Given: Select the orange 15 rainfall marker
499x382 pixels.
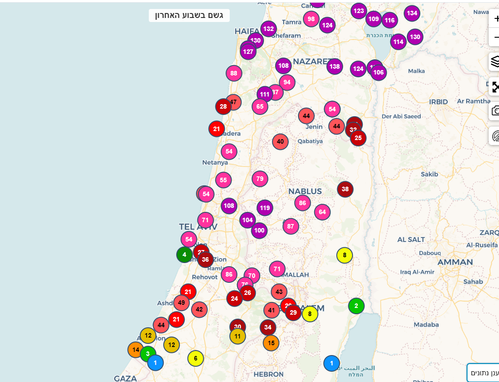Looking at the screenshot, I should tap(271, 343).
